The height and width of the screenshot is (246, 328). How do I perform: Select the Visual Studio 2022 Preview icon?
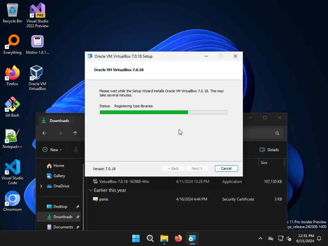click(37, 15)
